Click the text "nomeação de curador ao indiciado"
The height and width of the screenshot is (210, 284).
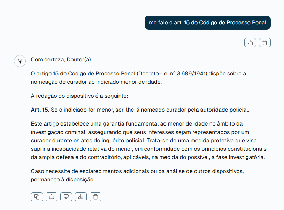coord(74,82)
